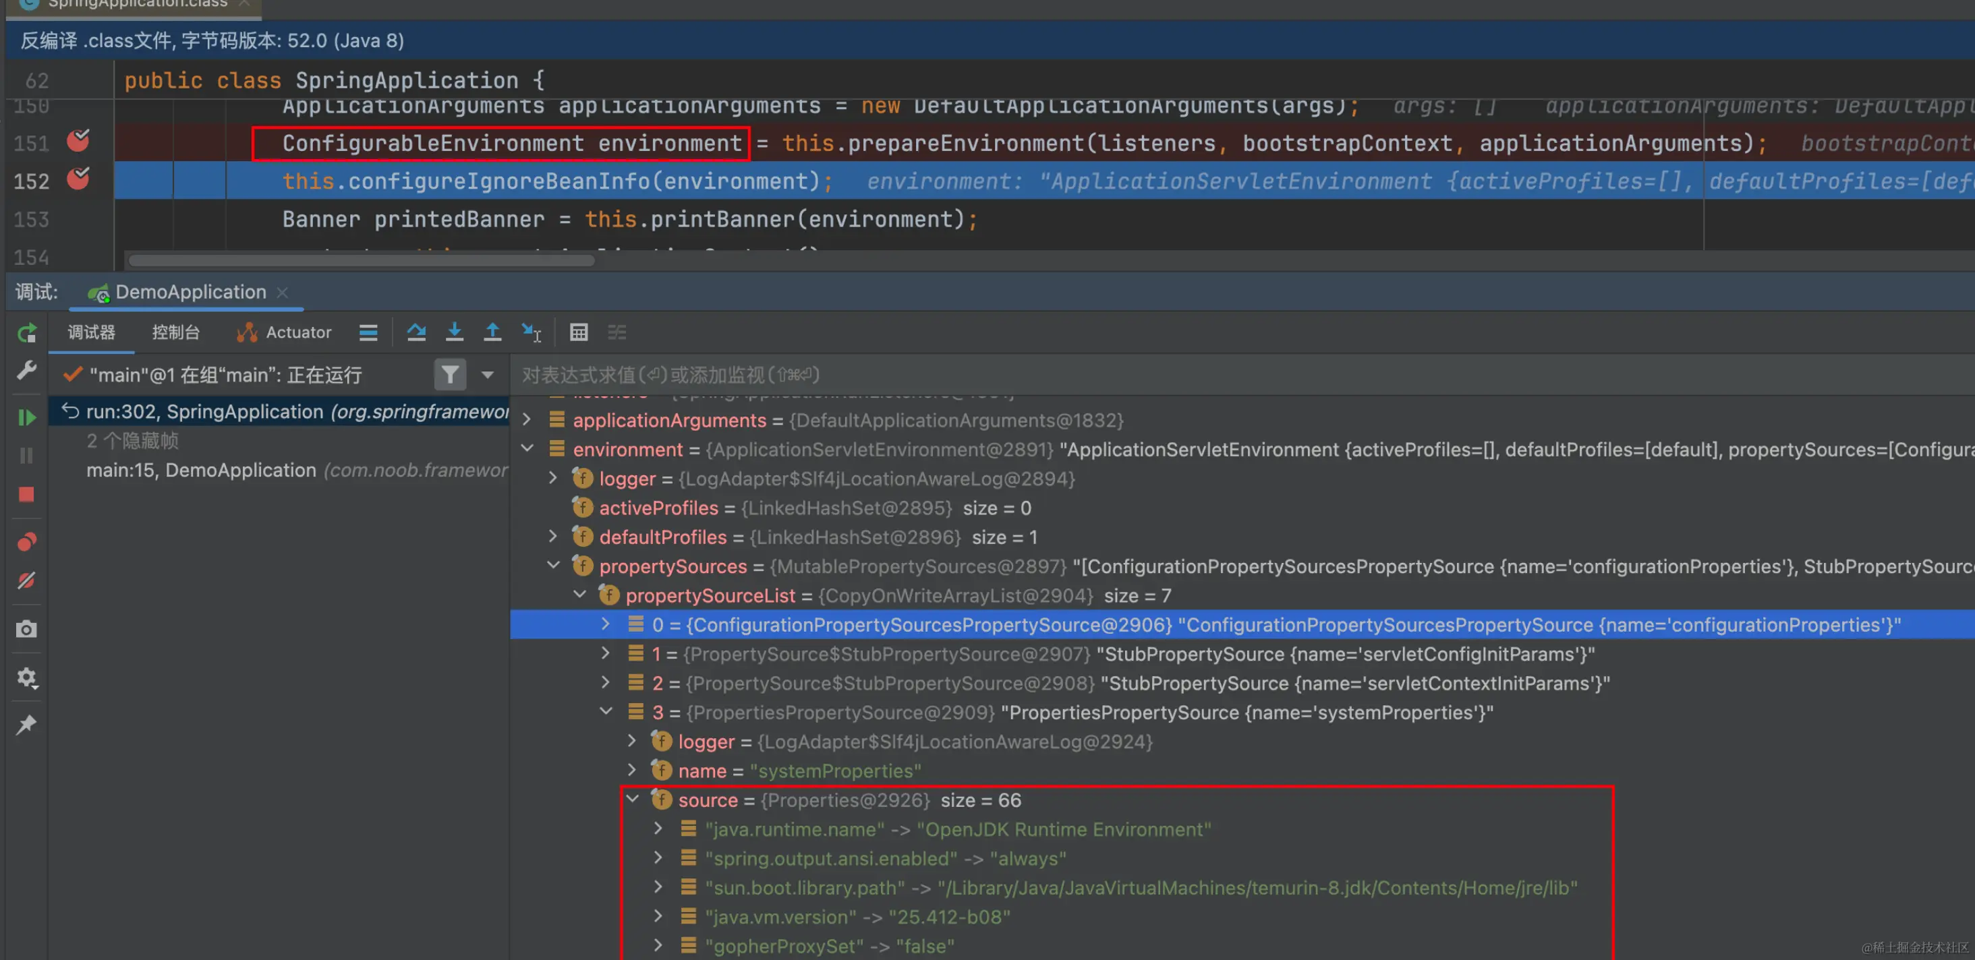Image resolution: width=1975 pixels, height=960 pixels.
Task: Click the Rerun debug icon
Action: 27,332
